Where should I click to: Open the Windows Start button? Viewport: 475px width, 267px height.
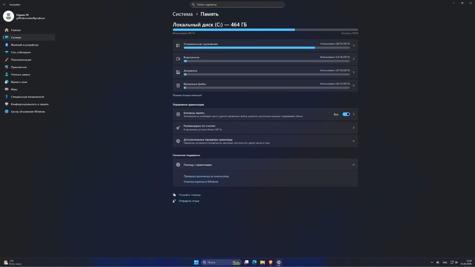pyautogui.click(x=196, y=262)
